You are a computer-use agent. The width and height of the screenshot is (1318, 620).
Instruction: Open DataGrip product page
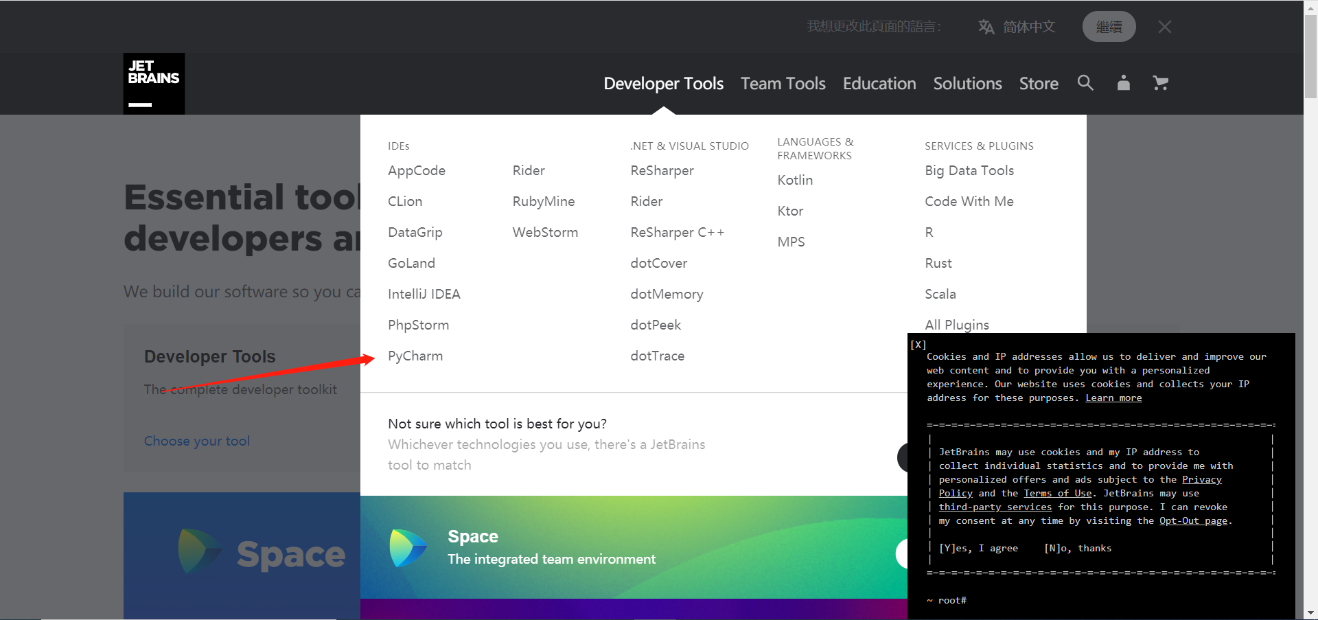(415, 232)
